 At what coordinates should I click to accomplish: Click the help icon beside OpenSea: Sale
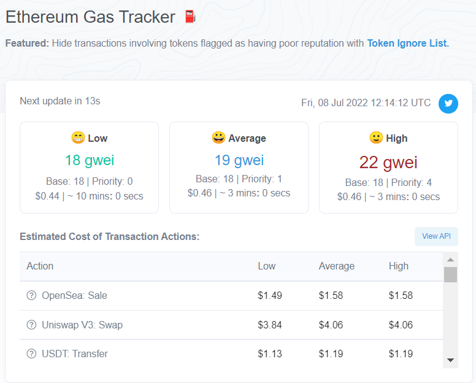[31, 295]
